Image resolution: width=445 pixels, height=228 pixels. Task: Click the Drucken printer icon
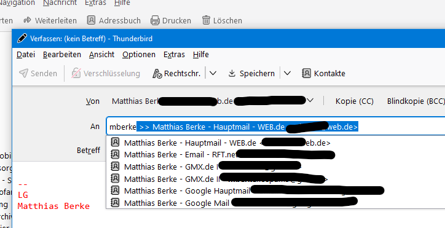tap(155, 20)
